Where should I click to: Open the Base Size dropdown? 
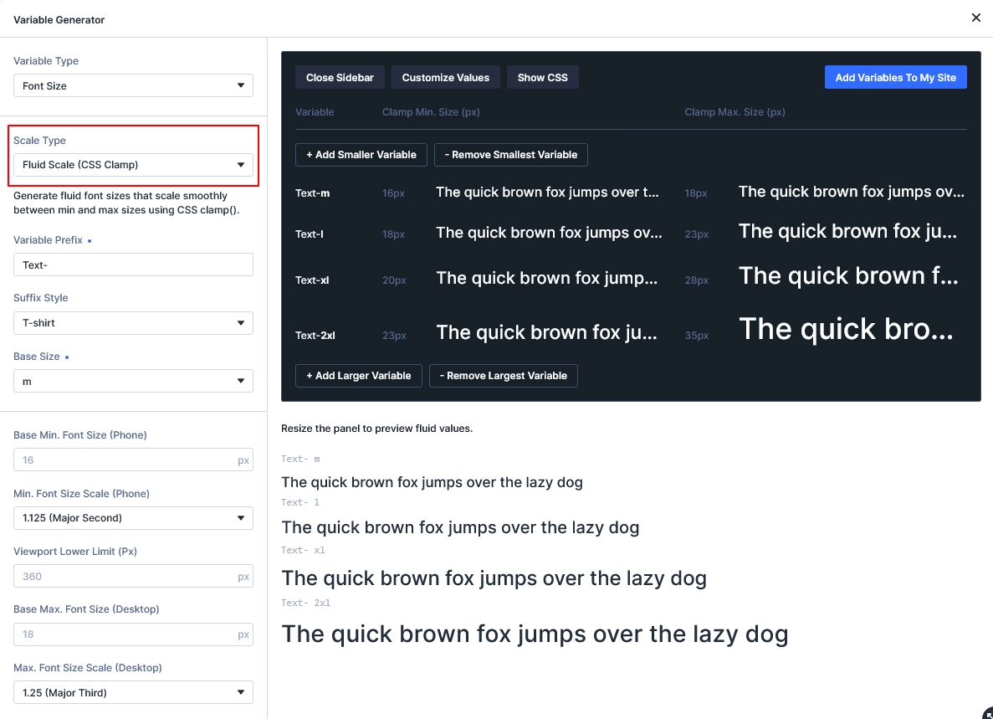pos(133,382)
